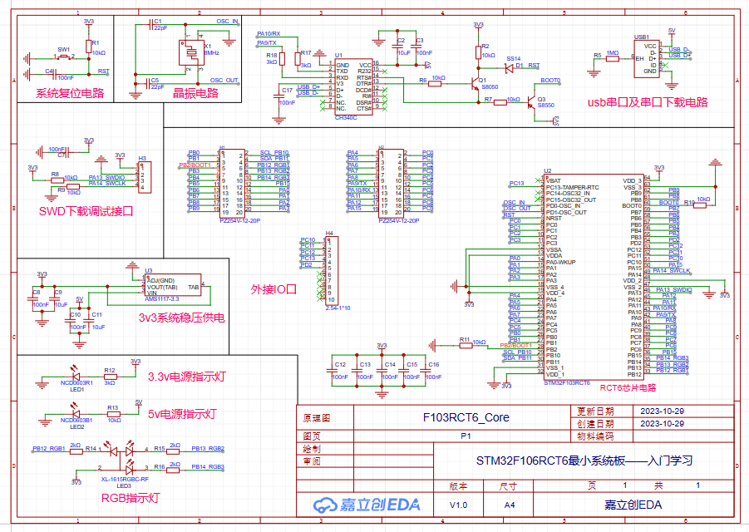This screenshot has height=532, width=749.
Task: Select the X1 8MHz crystal symbol
Action: pyautogui.click(x=191, y=53)
